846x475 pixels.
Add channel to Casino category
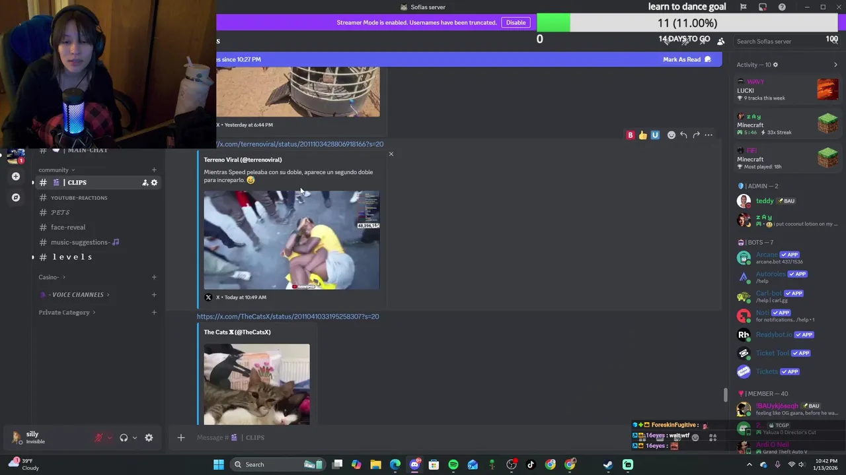pyautogui.click(x=154, y=277)
